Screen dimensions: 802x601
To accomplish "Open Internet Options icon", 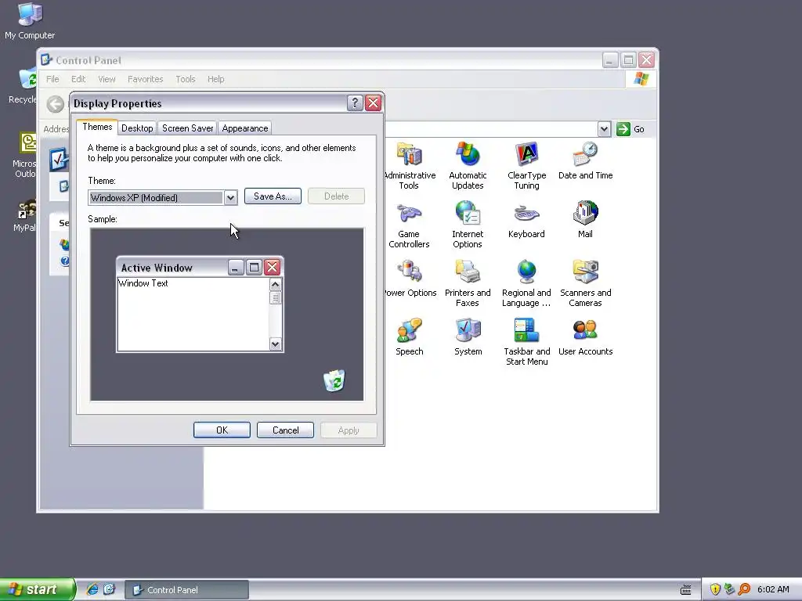I will coord(468,225).
